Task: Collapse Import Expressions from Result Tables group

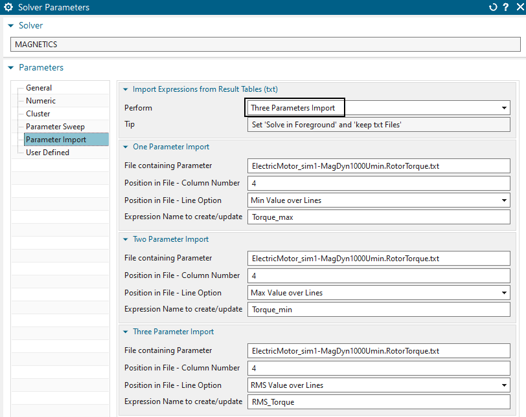Action: (125, 89)
